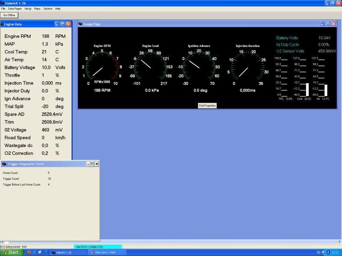Click the TPS bar graph
This screenshot has width=342, height=256.
[x=283, y=79]
